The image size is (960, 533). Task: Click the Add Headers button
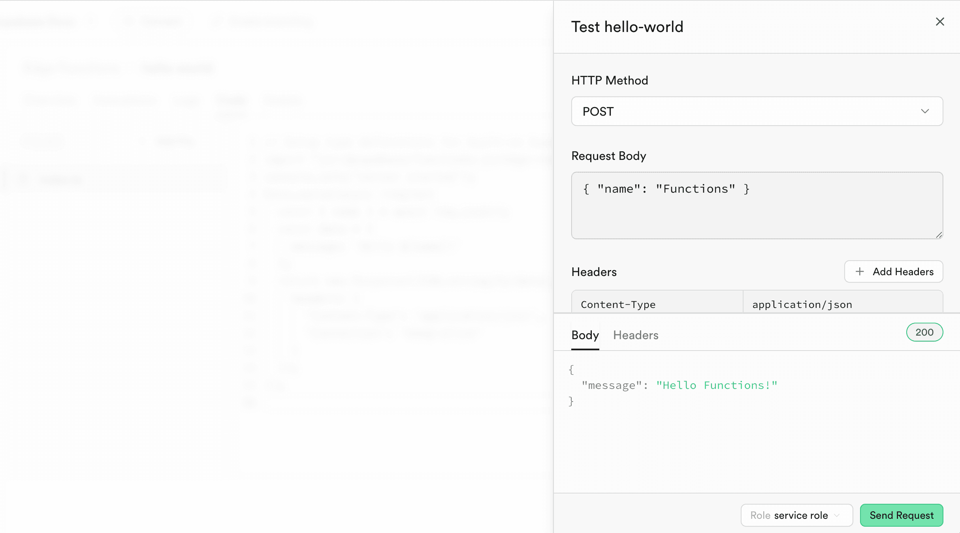pos(894,272)
